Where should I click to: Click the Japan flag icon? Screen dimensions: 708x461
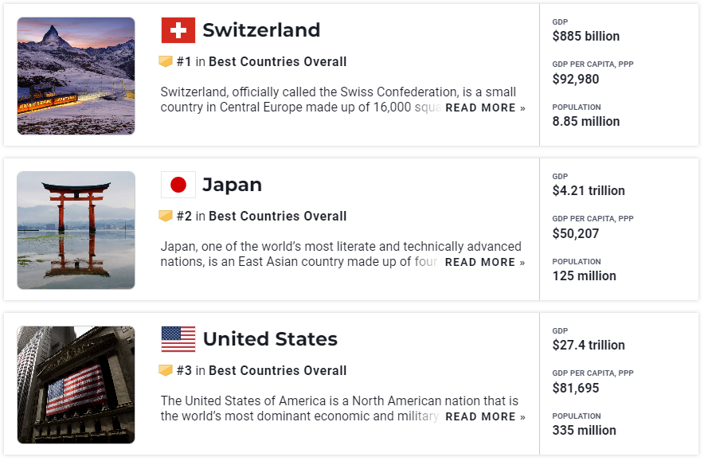click(178, 185)
